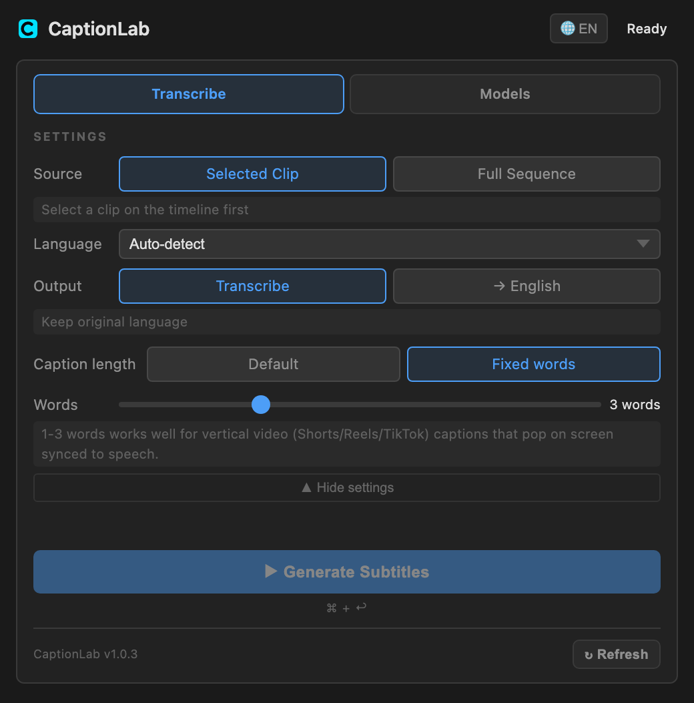
Task: Click the Words slider handle
Action: click(261, 405)
